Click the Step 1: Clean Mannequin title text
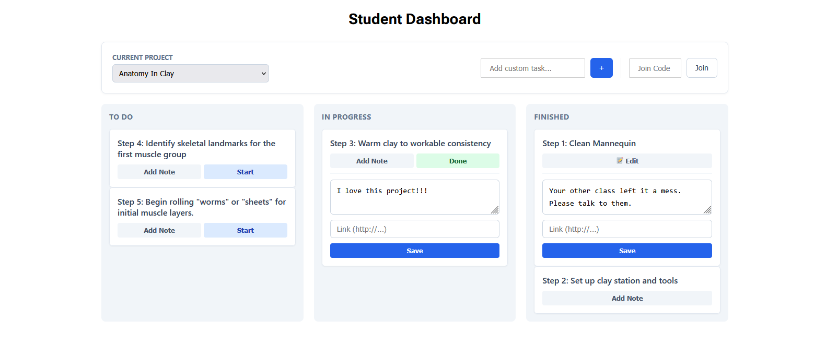Image resolution: width=826 pixels, height=355 pixels. 589,144
